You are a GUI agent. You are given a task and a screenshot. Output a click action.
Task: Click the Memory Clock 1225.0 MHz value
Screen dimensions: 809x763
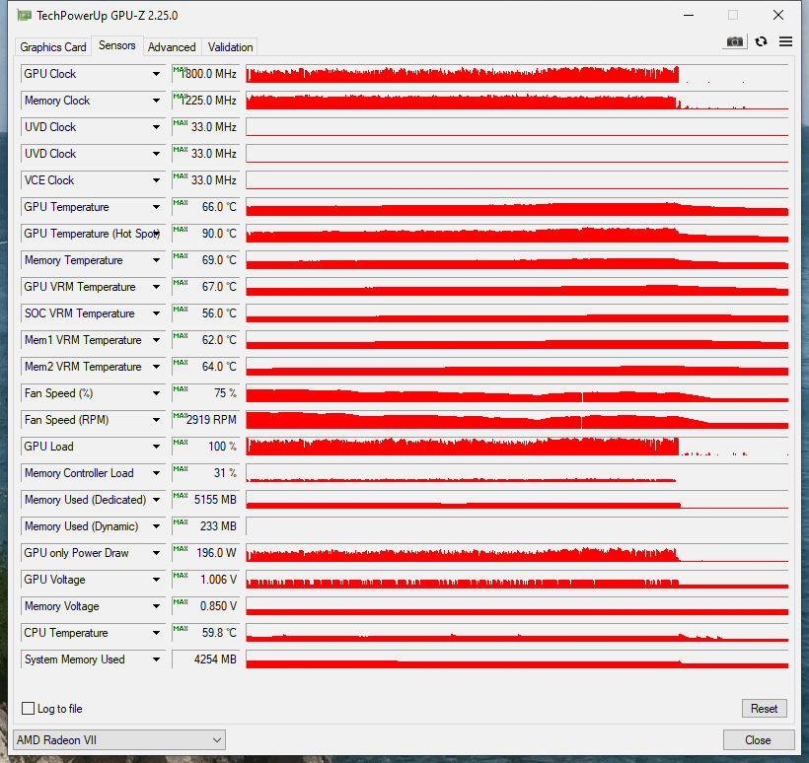(x=205, y=101)
